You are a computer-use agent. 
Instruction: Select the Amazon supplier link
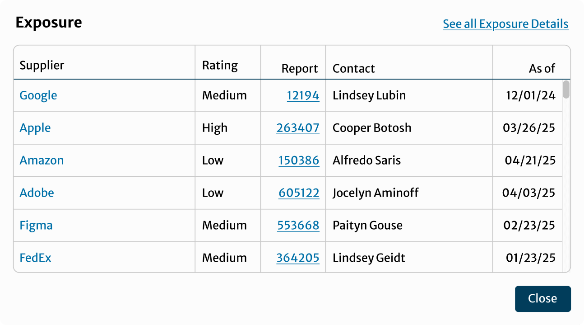pos(42,160)
